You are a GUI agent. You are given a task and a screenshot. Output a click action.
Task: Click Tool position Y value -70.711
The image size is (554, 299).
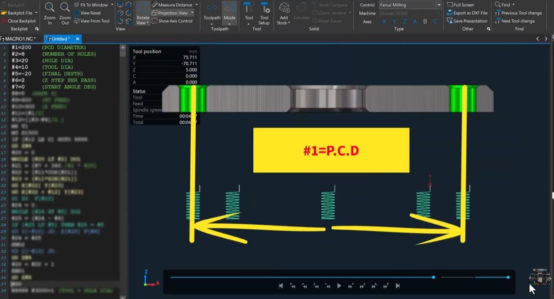coord(189,64)
